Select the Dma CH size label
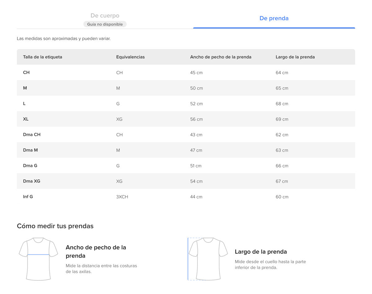This screenshot has height=294, width=372. [x=32, y=135]
